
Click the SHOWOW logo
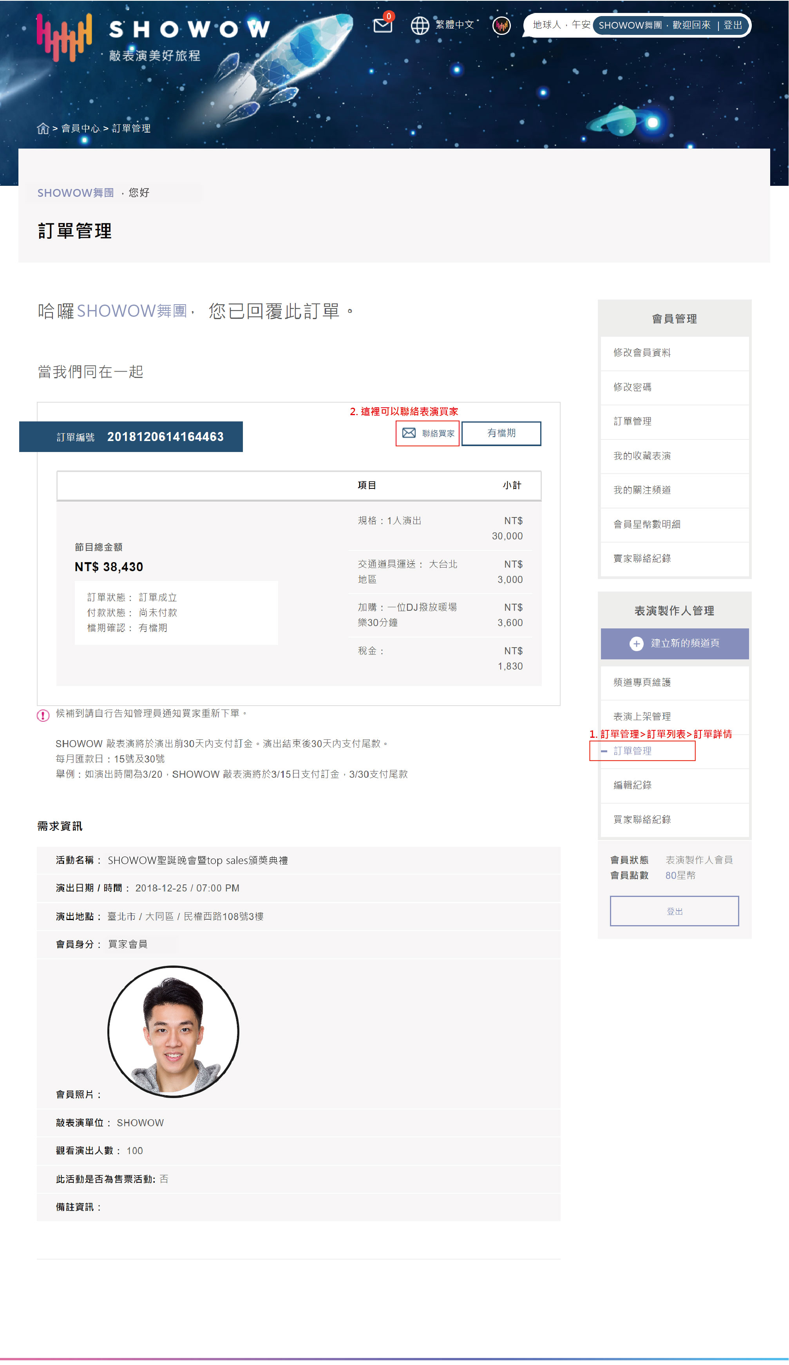click(x=153, y=37)
